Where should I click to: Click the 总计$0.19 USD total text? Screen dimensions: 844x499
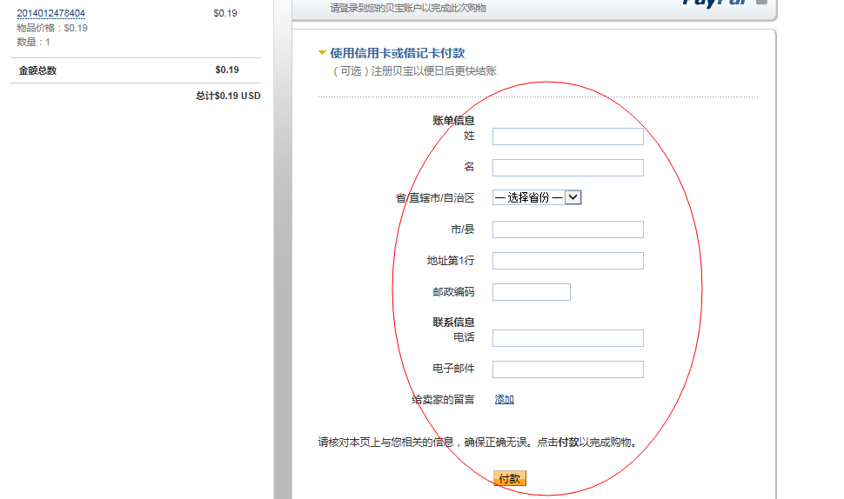[228, 96]
